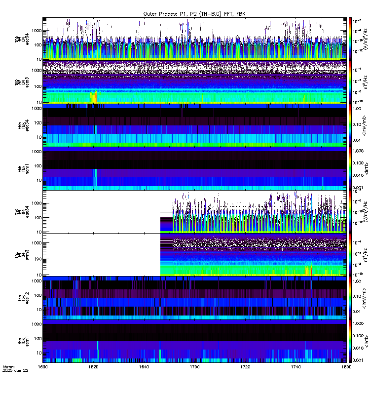
Task: Click the (V/m)²/Hz unit label of the thb eac34 panel
Action: [x=366, y=39]
